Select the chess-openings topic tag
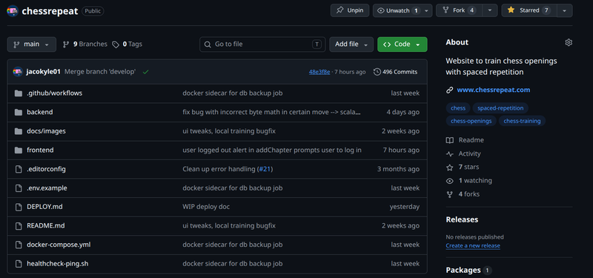The image size is (593, 278). click(x=471, y=121)
